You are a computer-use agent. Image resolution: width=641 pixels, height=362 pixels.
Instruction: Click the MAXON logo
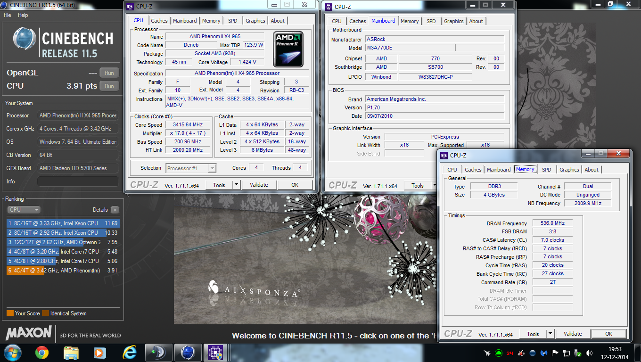pyautogui.click(x=28, y=333)
